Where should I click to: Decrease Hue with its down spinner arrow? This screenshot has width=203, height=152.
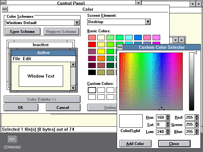[168, 119]
